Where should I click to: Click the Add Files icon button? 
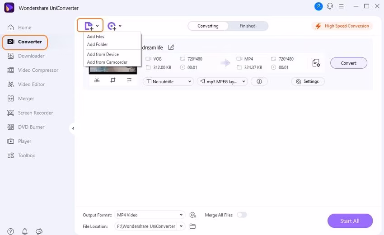coord(89,26)
